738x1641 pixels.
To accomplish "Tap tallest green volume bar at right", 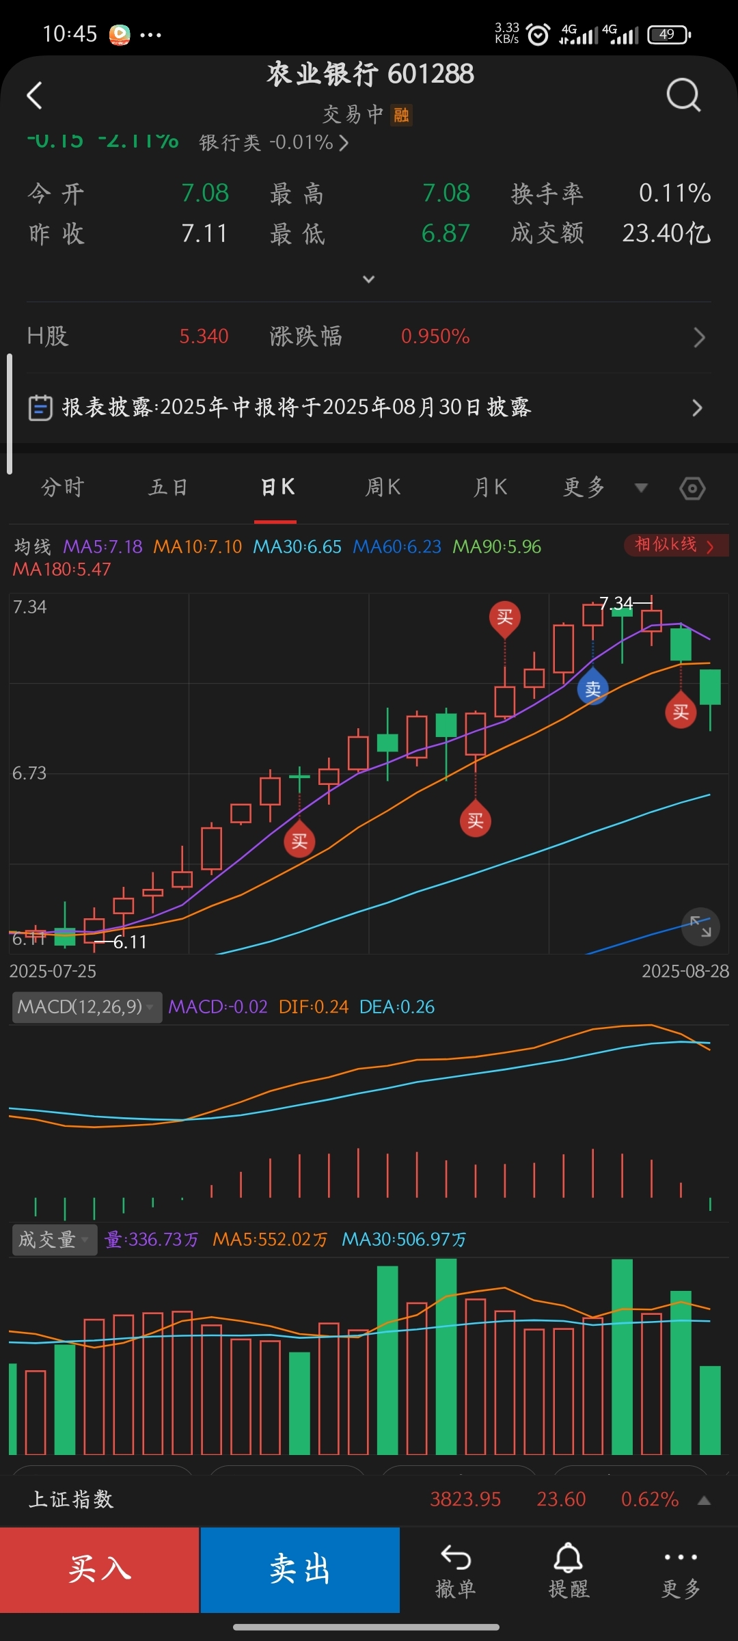I will pos(622,1357).
